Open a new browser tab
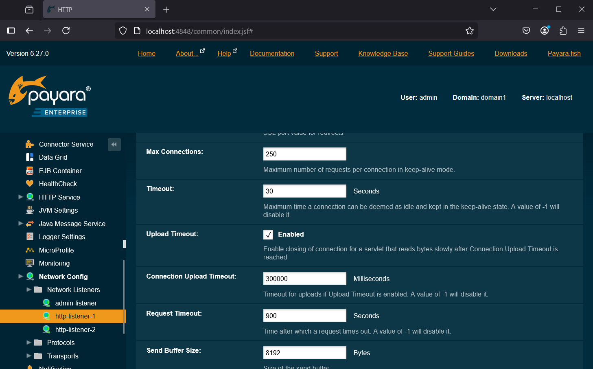Viewport: 593px width, 369px height. click(x=166, y=9)
